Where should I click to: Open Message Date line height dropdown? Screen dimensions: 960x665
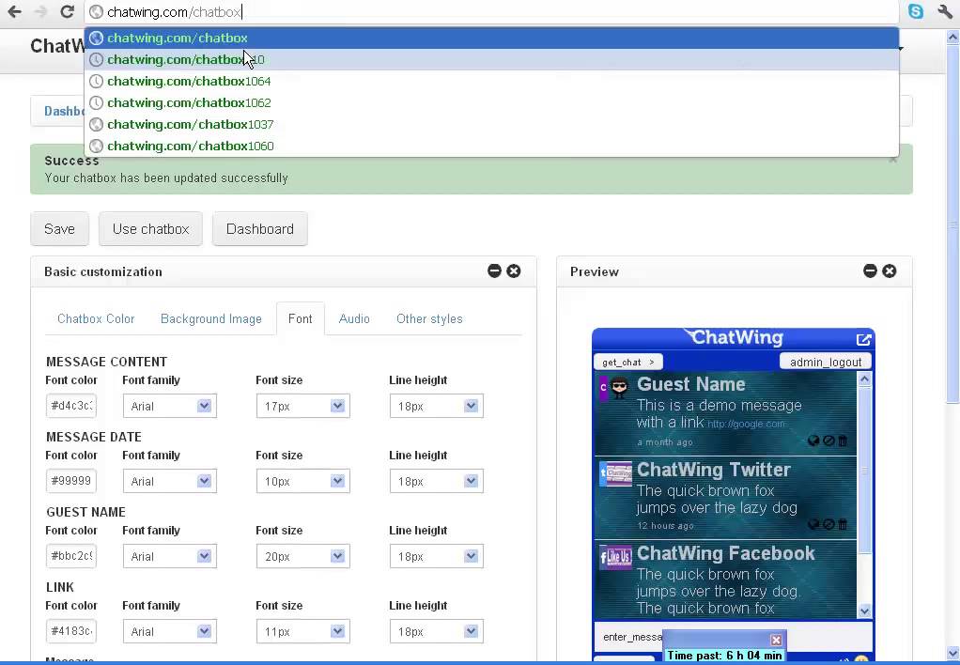[x=437, y=481]
